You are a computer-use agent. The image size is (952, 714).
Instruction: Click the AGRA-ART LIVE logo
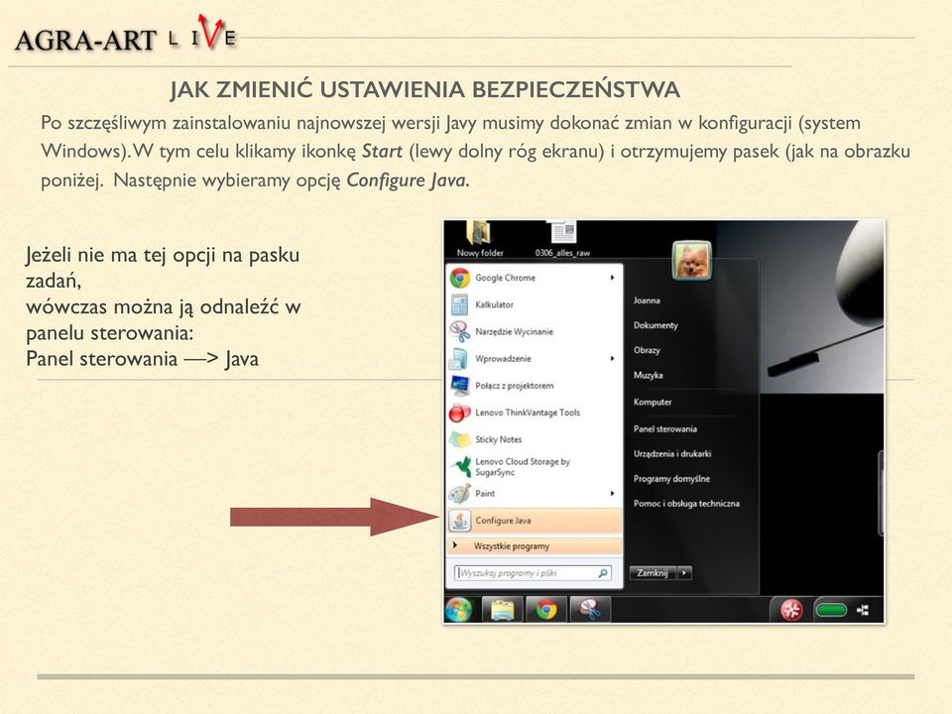125,36
